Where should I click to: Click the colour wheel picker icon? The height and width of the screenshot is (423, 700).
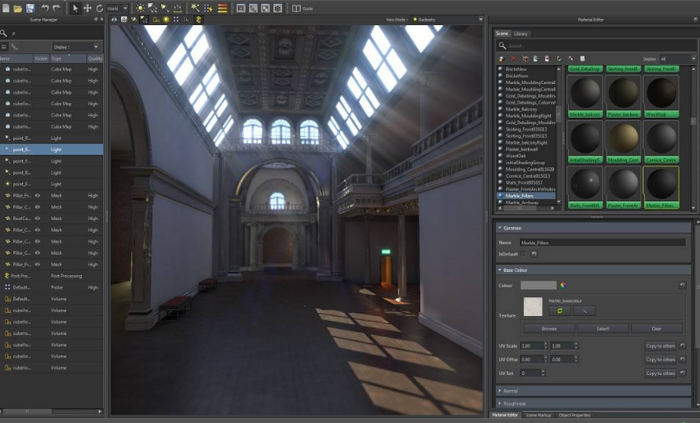[563, 285]
